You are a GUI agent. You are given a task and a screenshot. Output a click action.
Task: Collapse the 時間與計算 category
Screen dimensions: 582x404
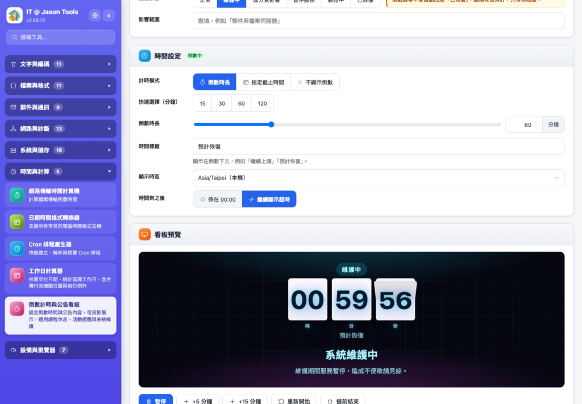60,172
